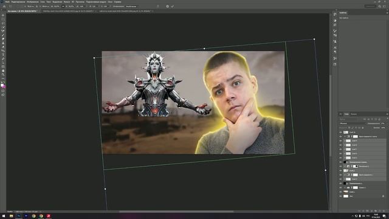Open the interpolation method dropdown
This screenshot has width=389, height=219.
point(131,7)
